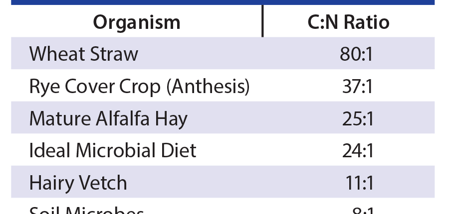Click the Organism column header

click(x=137, y=22)
